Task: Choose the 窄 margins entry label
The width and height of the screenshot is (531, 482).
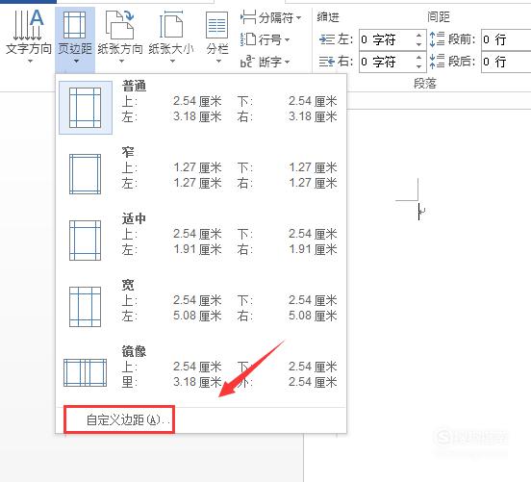Action: [x=128, y=152]
